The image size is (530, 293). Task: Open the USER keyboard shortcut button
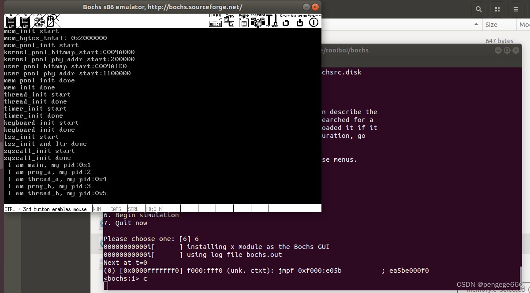coord(215,20)
